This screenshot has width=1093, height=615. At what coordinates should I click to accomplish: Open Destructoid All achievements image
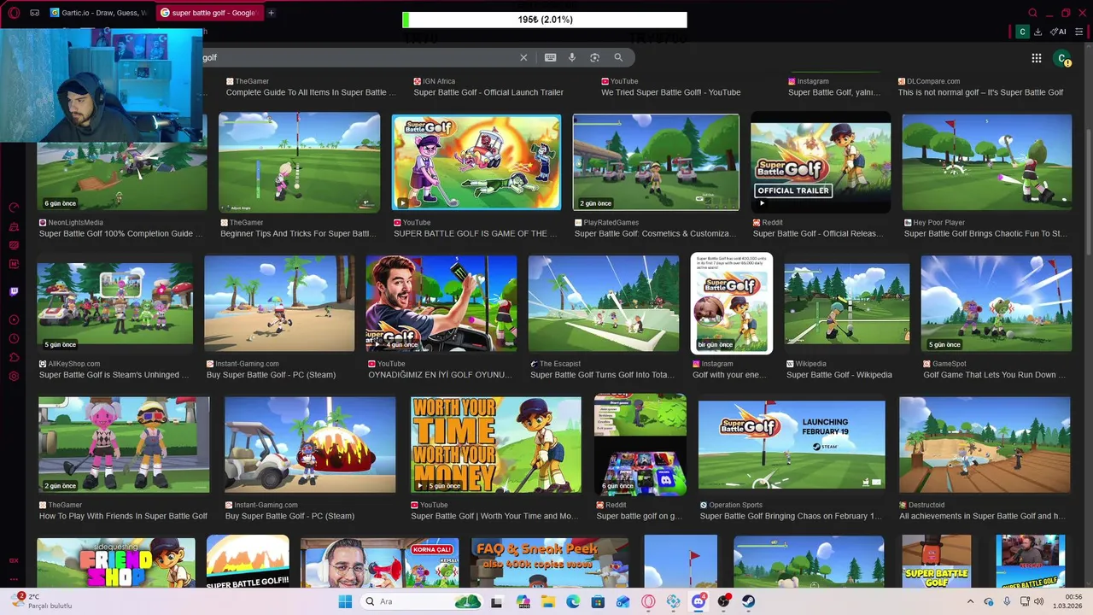985,445
